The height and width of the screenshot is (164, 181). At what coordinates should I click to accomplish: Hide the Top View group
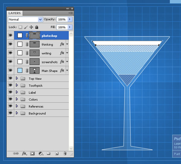click(x=10, y=78)
